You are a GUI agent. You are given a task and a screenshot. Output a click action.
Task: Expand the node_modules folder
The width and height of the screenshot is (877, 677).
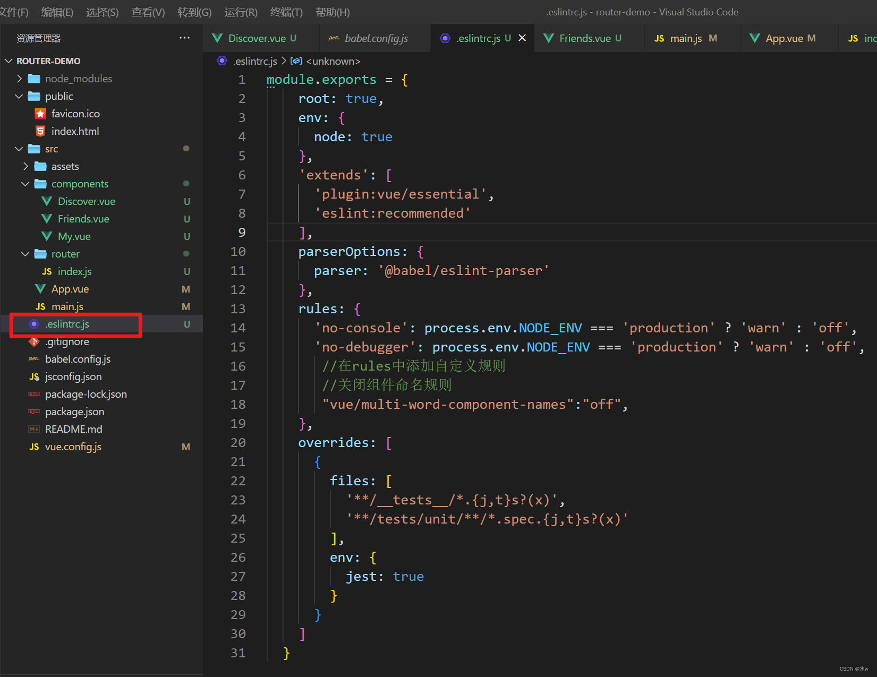20,79
